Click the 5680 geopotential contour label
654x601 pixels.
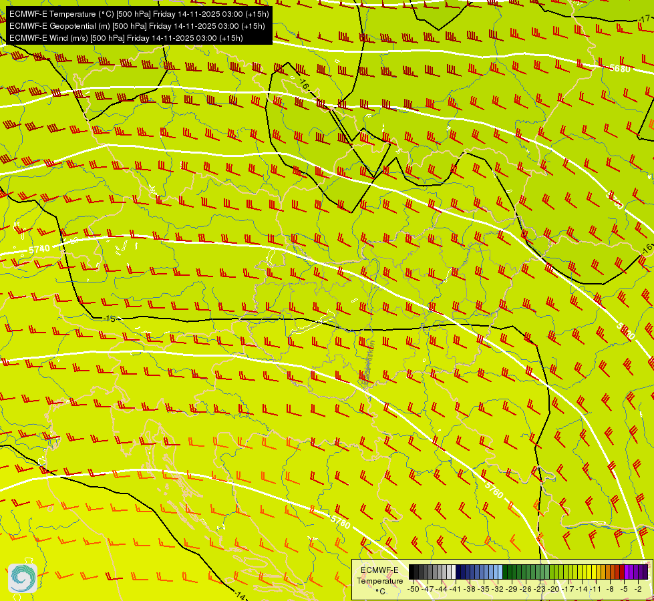pyautogui.click(x=620, y=68)
